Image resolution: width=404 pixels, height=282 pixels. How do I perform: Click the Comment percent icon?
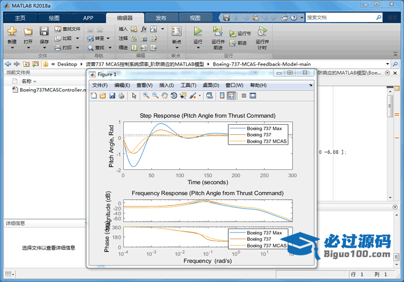(134, 38)
